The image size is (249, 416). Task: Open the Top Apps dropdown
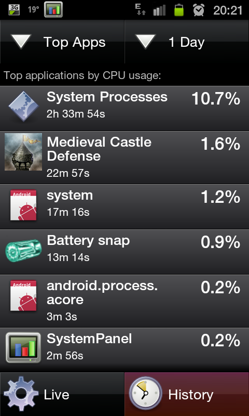62,42
